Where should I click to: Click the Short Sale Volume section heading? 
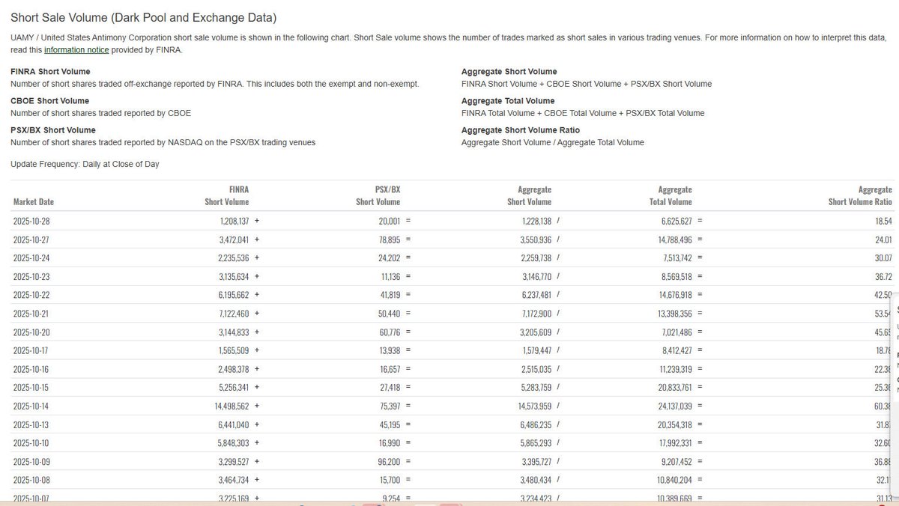click(143, 16)
